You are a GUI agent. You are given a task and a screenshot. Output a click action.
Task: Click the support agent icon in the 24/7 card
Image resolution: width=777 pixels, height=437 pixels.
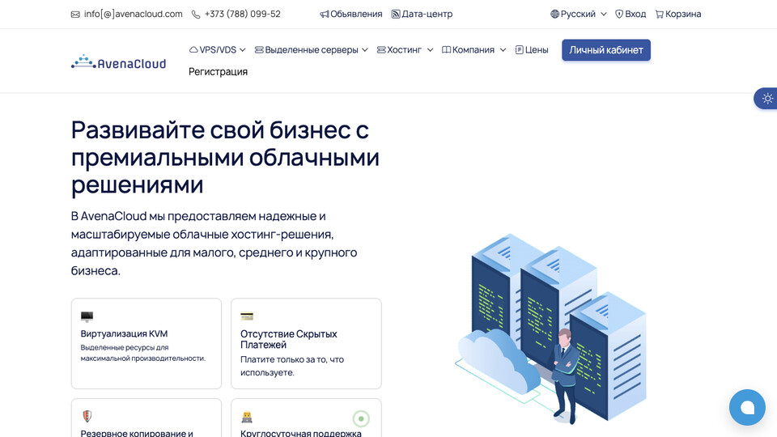click(247, 418)
